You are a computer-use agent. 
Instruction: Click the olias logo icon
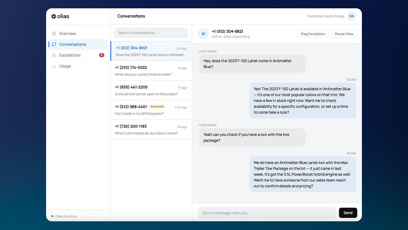pos(54,16)
